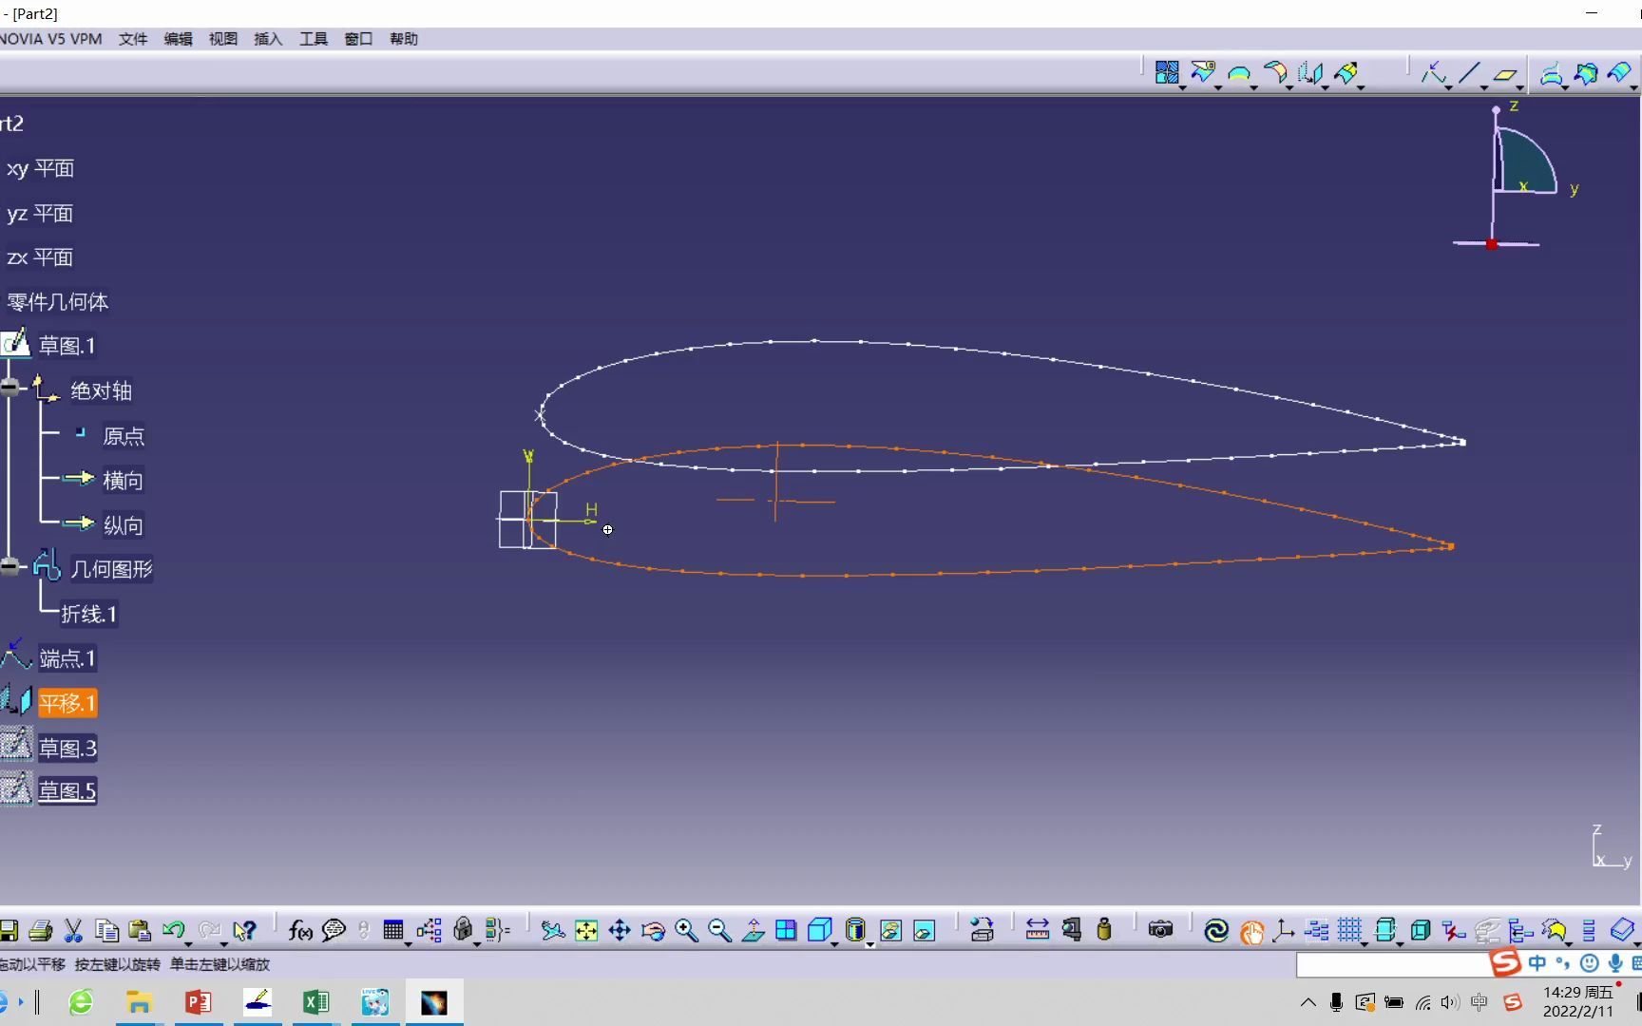Open dropdown arrow under Line tool
This screenshot has height=1026, width=1642.
1483,88
